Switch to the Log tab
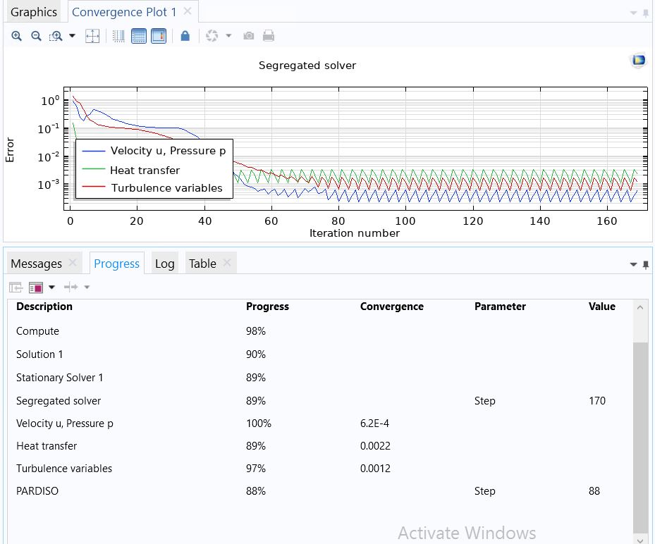The width and height of the screenshot is (655, 544). 164,264
